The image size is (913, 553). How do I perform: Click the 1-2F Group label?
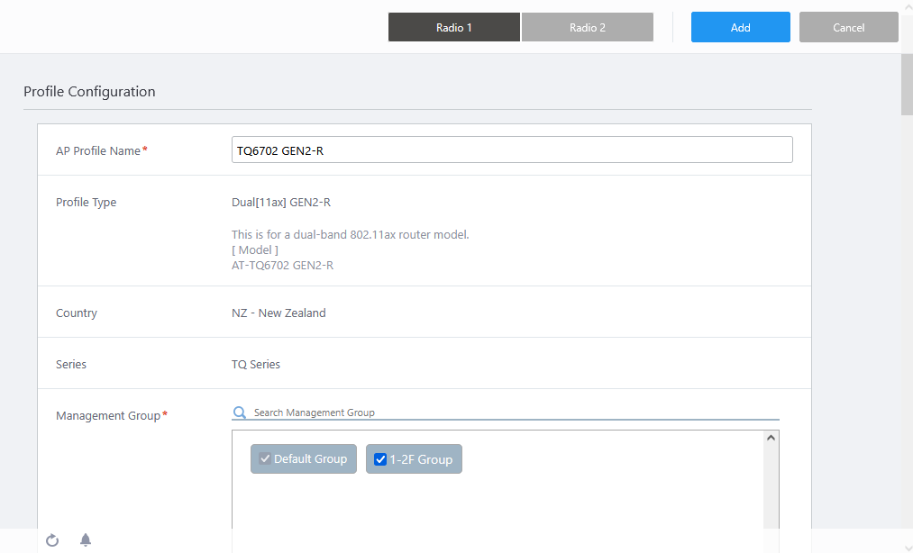tap(421, 459)
